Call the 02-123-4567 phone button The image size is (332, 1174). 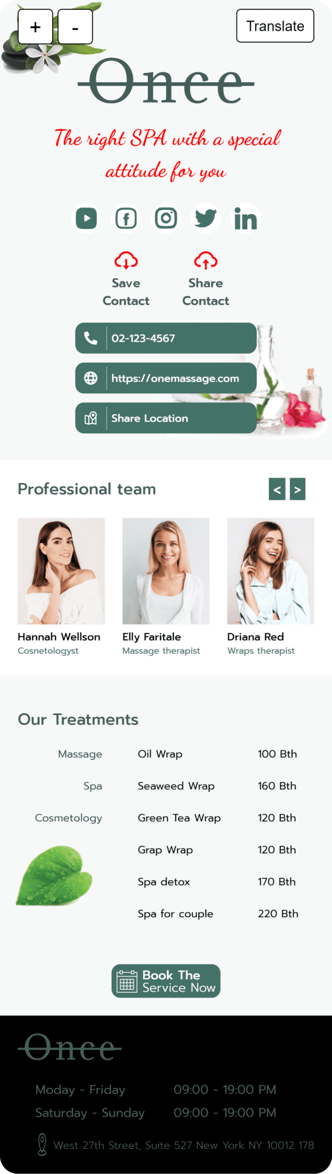pos(166,338)
